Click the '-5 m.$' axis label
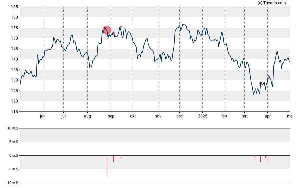This screenshot has height=188, width=296. (x=13, y=169)
